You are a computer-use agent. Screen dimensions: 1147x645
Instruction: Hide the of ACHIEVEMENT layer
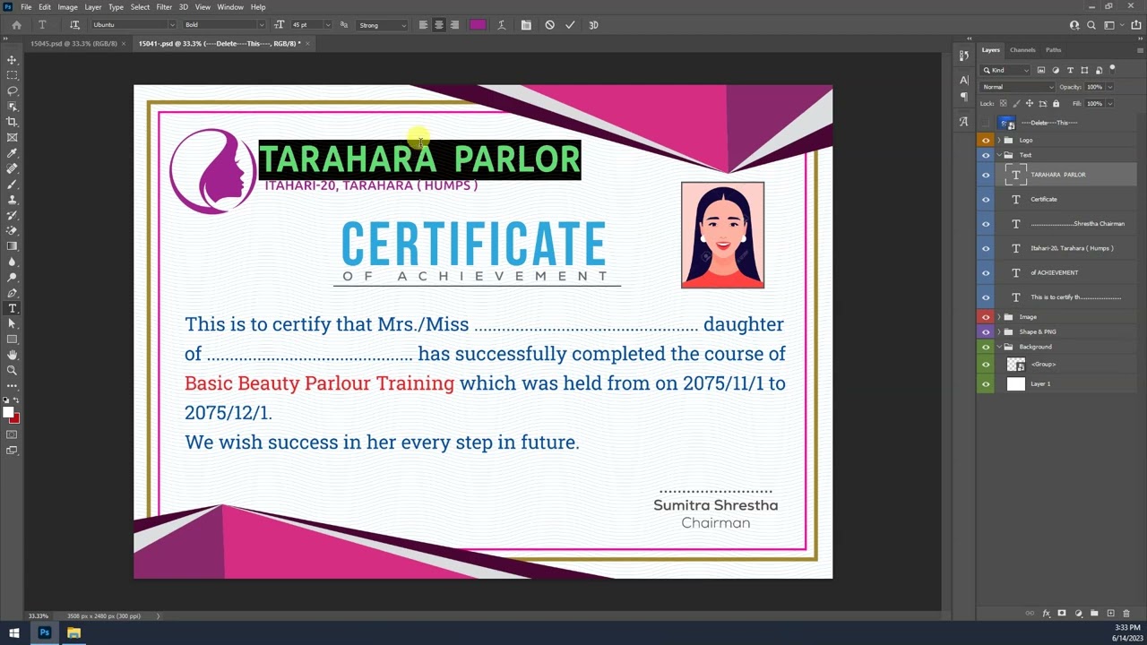tap(986, 272)
